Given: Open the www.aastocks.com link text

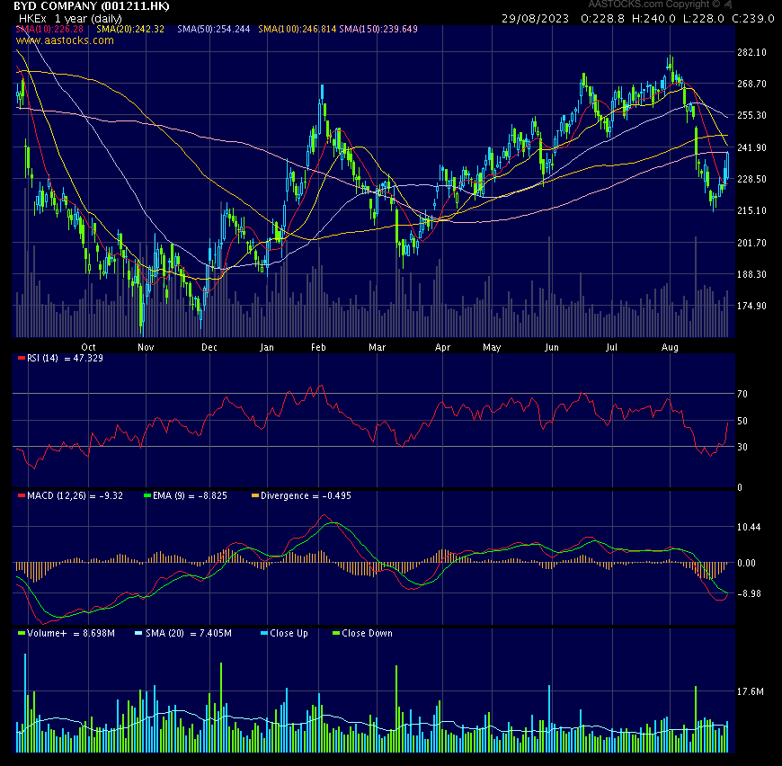Looking at the screenshot, I should 65,40.
